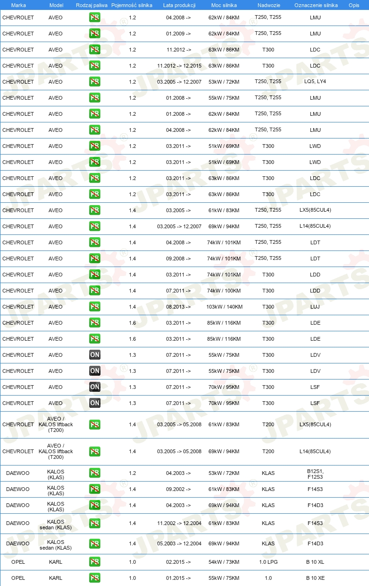The height and width of the screenshot is (586, 369).
Task: Select production date 09.2008 ->
Action: tap(178, 259)
